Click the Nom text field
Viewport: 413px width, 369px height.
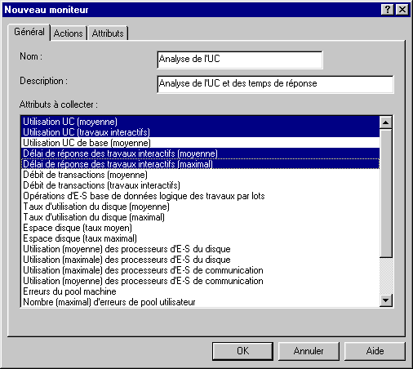(x=240, y=60)
